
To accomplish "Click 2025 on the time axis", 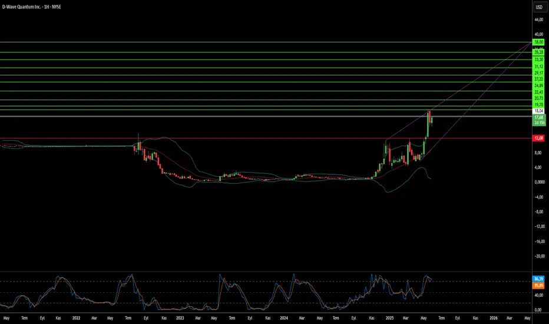I will 389,318.
